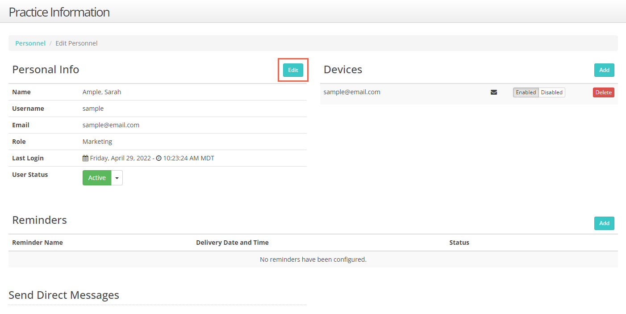The height and width of the screenshot is (314, 626).
Task: Go to the Personnel breadcrumb link
Action: 30,43
